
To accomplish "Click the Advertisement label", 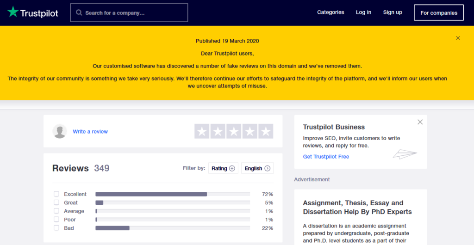I will click(x=312, y=179).
